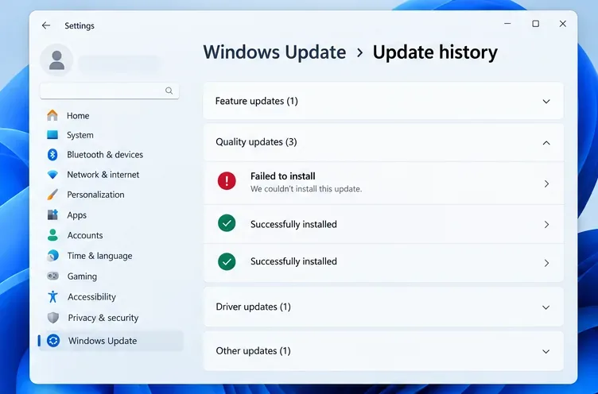Click the Privacy & security shield icon

[53, 318]
